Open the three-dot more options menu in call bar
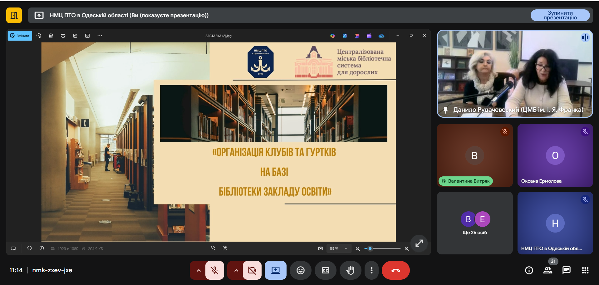 (x=371, y=270)
